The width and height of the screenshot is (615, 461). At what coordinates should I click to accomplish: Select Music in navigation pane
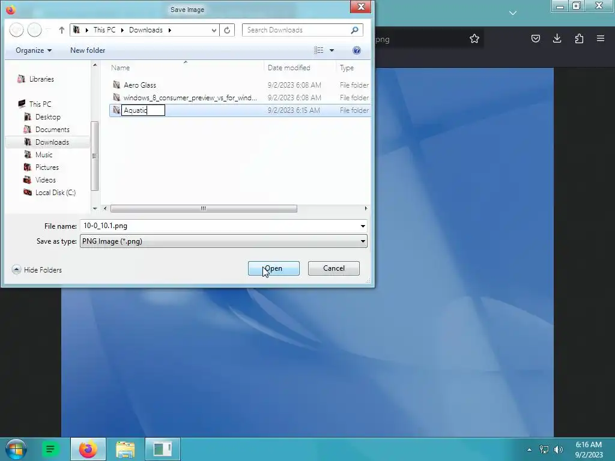coord(43,154)
